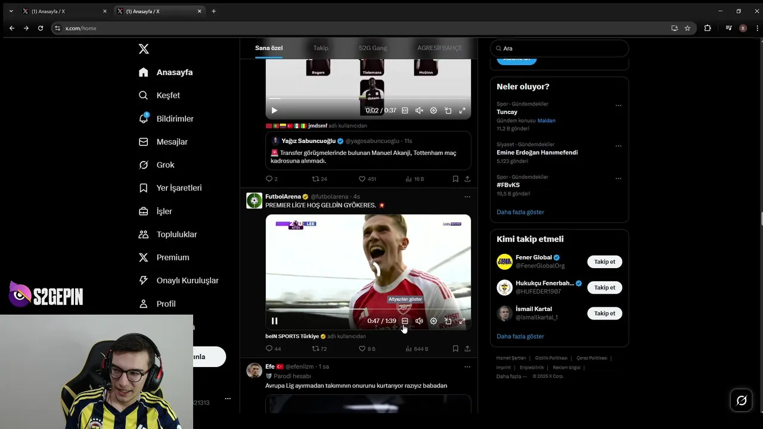Open options for #FBvKS trend

(x=618, y=179)
